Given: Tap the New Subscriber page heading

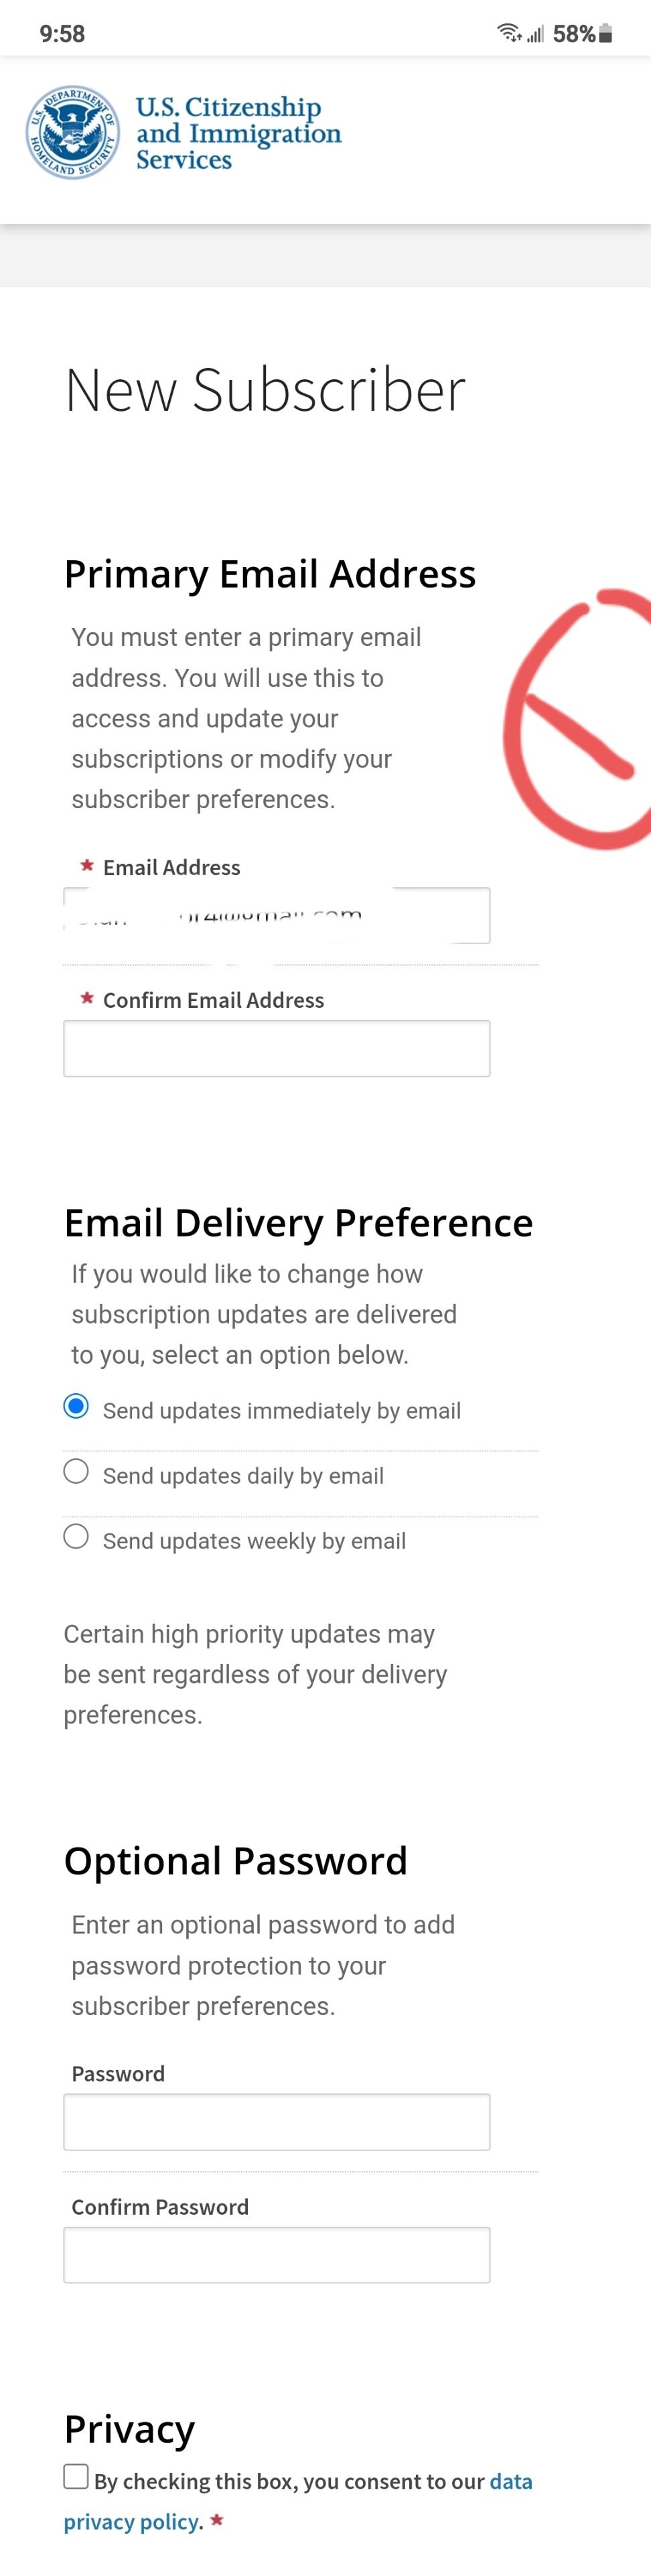Looking at the screenshot, I should point(265,389).
